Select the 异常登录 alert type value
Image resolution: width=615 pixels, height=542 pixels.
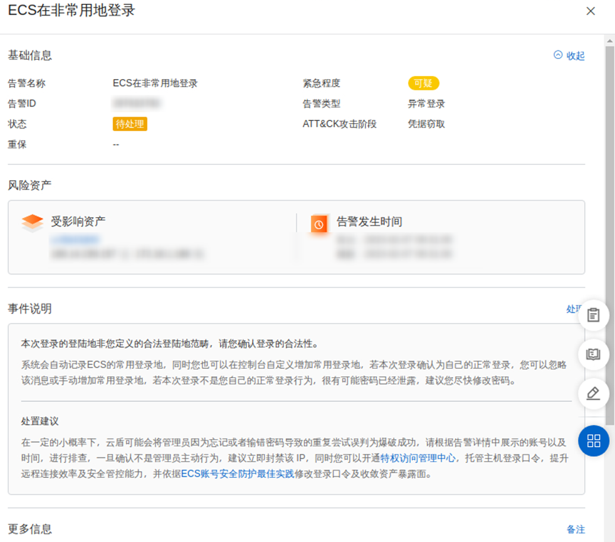tap(426, 104)
